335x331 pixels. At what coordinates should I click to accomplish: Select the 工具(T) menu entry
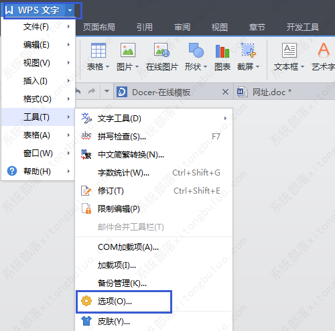(38, 117)
